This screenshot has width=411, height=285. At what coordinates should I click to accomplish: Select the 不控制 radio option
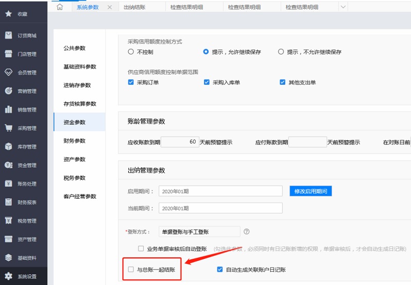(x=131, y=51)
